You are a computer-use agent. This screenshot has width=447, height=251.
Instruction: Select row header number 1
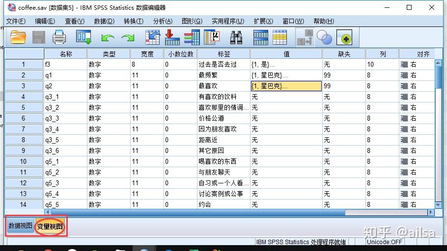point(24,64)
